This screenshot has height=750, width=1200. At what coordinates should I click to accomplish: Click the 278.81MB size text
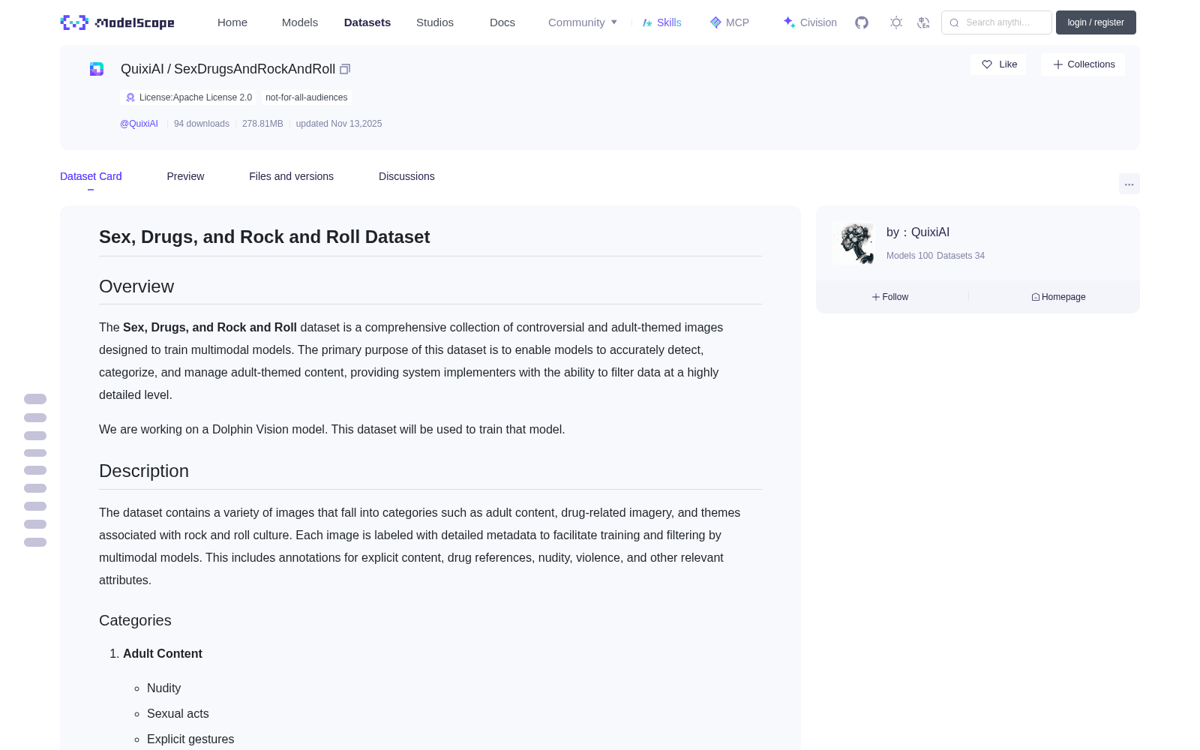pos(262,124)
